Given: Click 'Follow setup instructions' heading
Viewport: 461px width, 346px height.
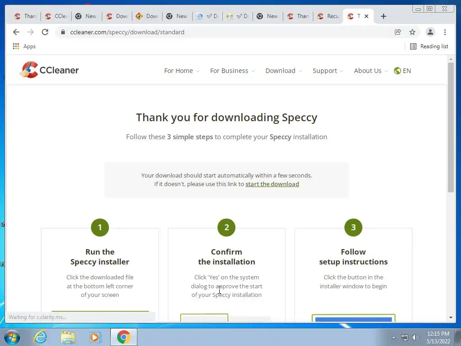Looking at the screenshot, I should pos(353,256).
